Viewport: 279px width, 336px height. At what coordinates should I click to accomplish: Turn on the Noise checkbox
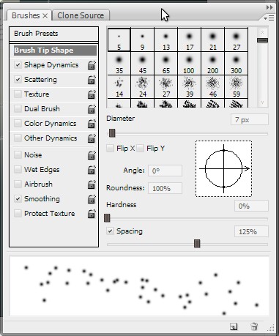click(18, 155)
